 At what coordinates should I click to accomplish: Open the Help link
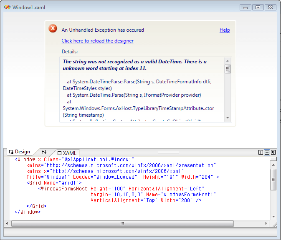pyautogui.click(x=225, y=30)
